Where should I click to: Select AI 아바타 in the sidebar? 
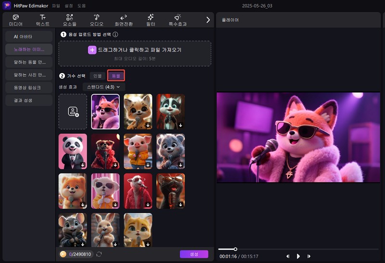tap(29, 36)
